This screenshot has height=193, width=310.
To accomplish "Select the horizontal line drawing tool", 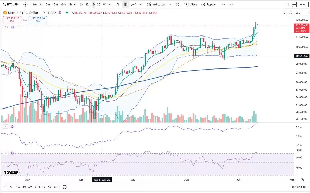I will pyautogui.click(x=302, y=4).
